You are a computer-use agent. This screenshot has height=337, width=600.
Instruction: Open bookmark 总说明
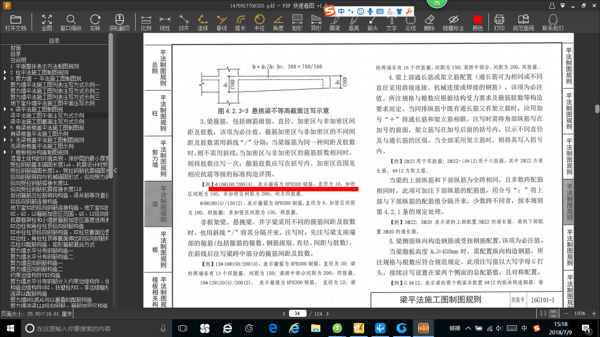pos(18,60)
